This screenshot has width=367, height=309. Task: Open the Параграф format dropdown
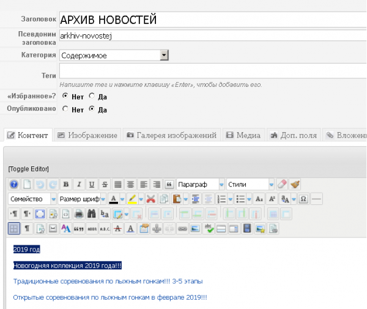click(201, 184)
